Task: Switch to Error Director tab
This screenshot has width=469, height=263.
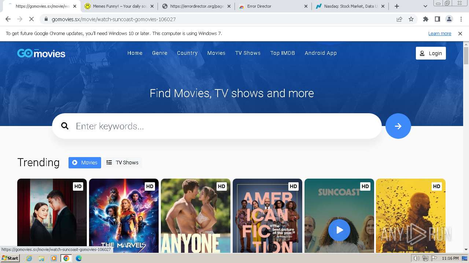Action: pos(274,6)
